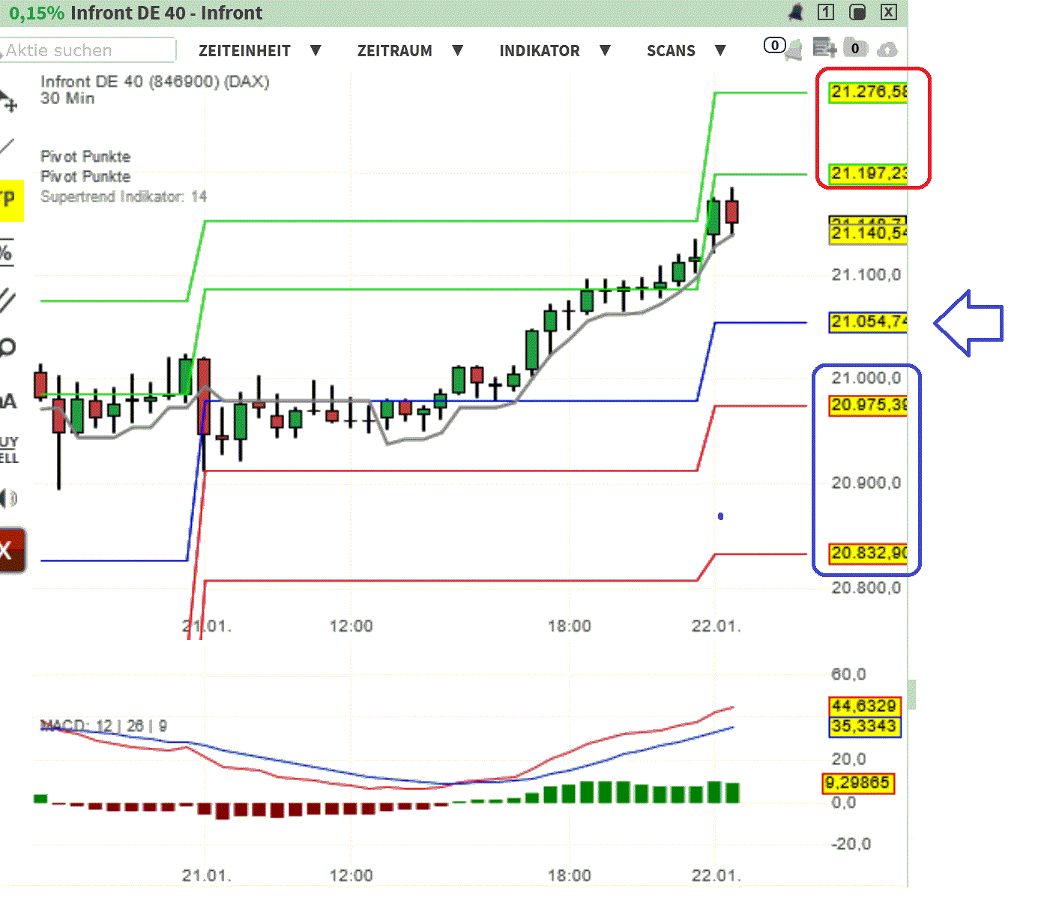Open the ZEITRAUM dropdown
Image resolution: width=1047 pixels, height=897 pixels.
pyautogui.click(x=410, y=51)
